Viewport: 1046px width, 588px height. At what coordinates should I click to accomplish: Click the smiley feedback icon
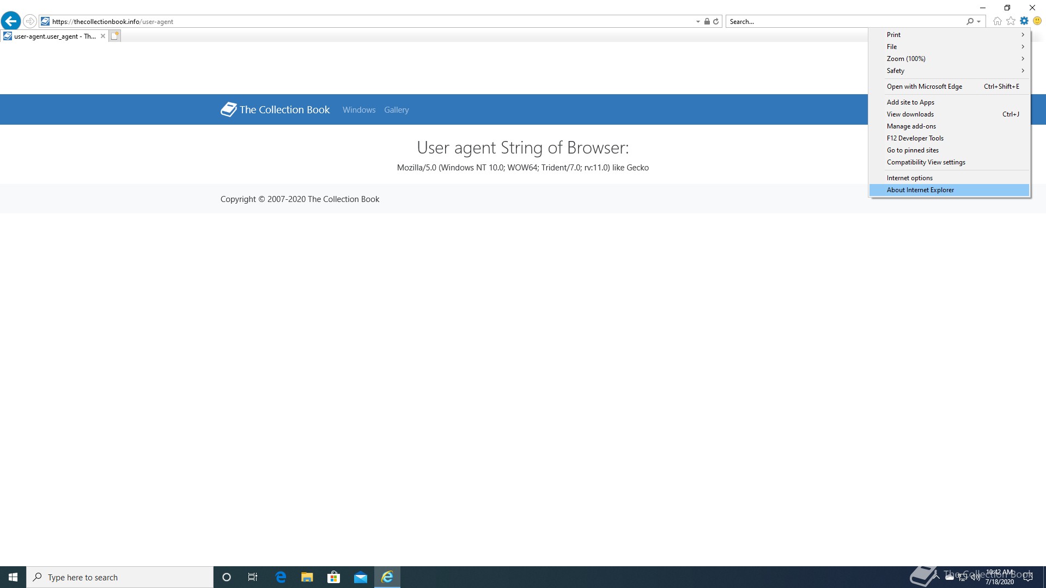(1037, 21)
